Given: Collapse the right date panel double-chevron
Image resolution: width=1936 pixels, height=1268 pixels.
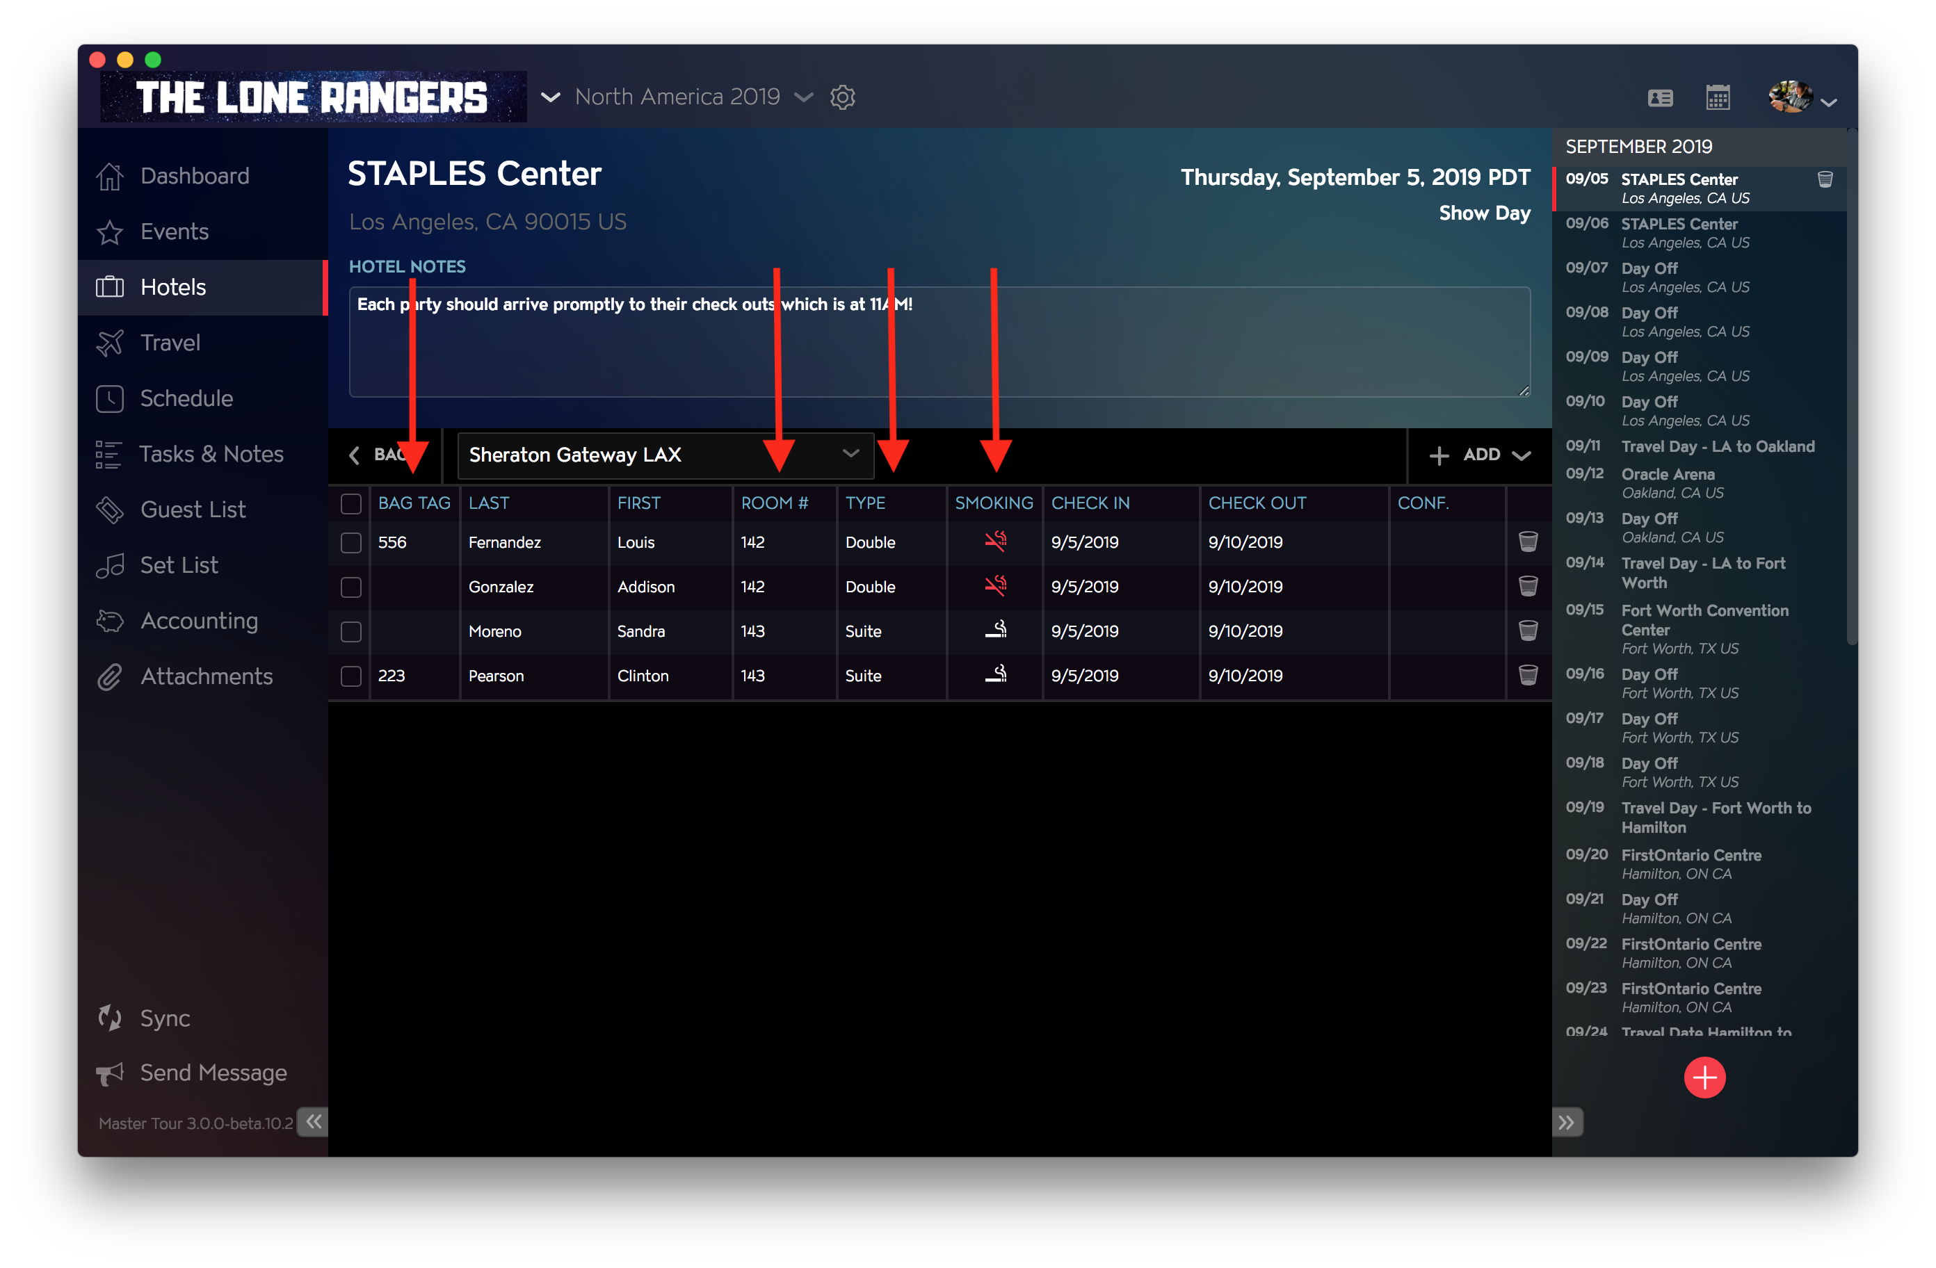Looking at the screenshot, I should (x=1567, y=1123).
